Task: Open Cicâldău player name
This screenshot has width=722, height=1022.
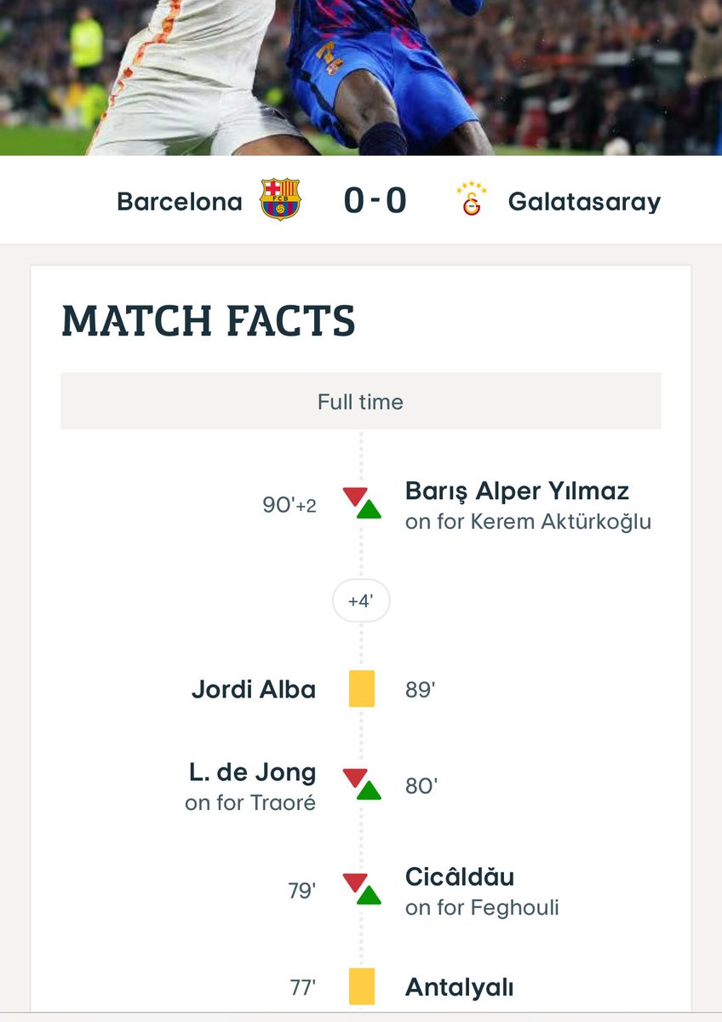Action: [x=460, y=877]
